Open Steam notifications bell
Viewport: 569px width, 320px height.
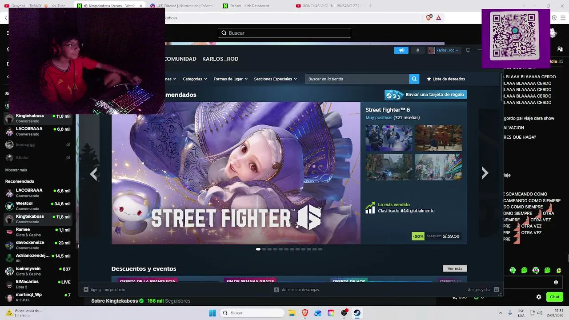point(417,50)
